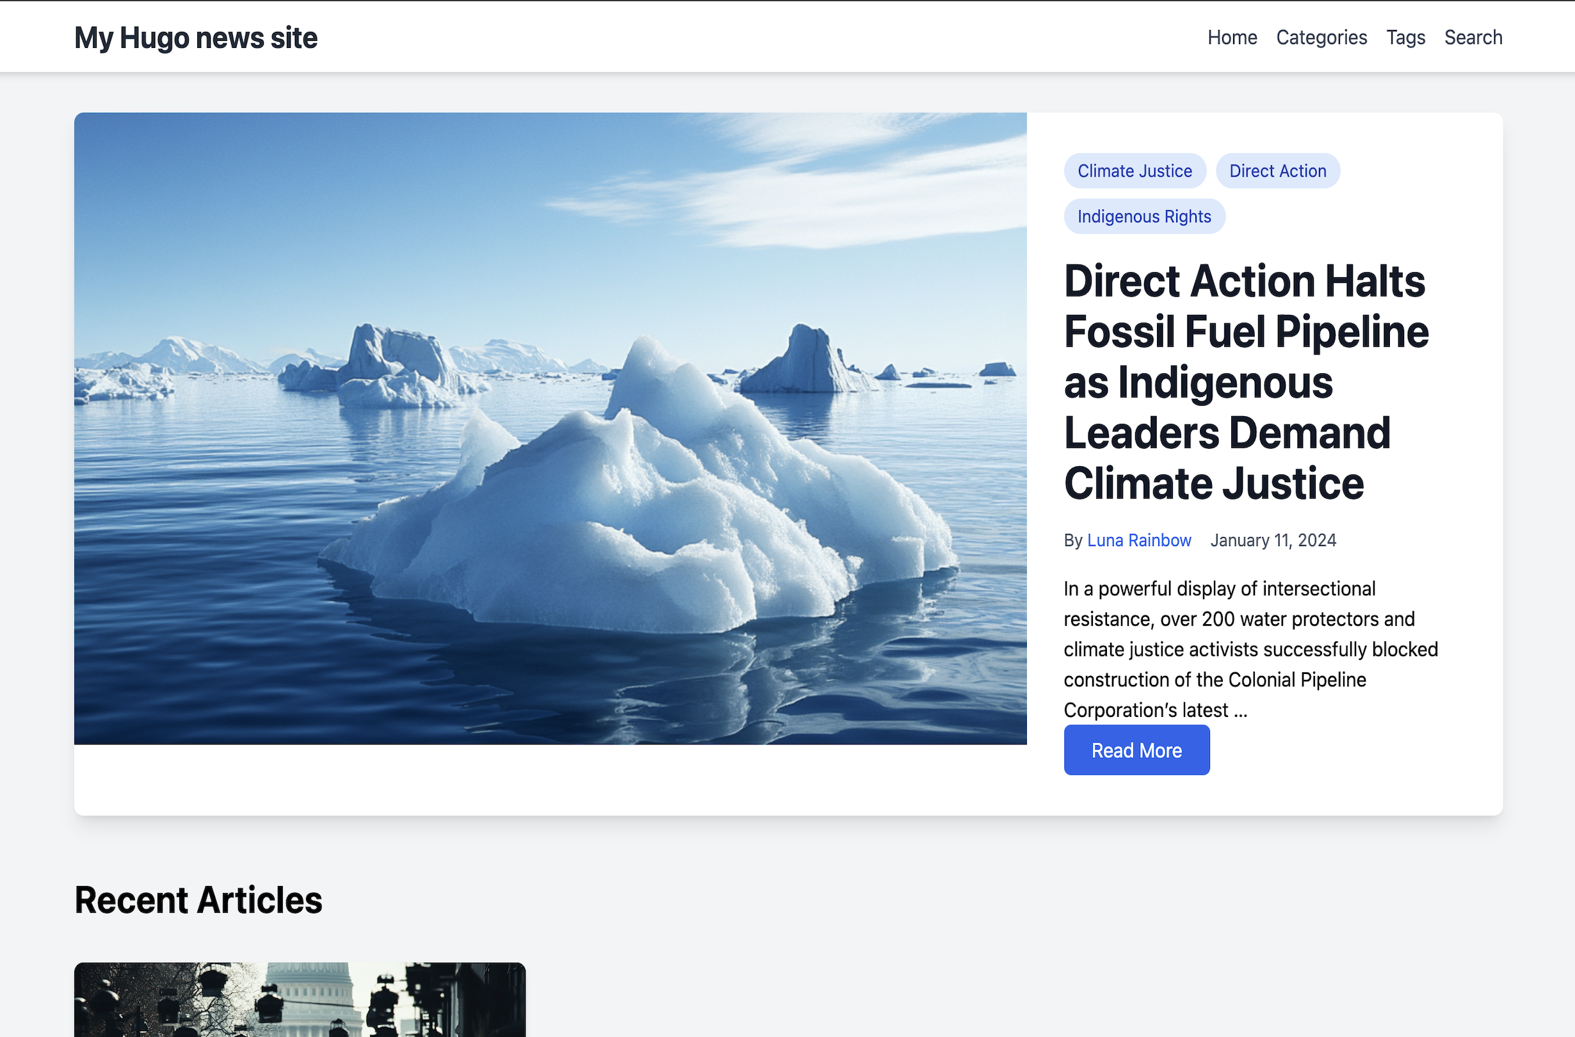Select the Direct Action tag pill

click(x=1277, y=171)
